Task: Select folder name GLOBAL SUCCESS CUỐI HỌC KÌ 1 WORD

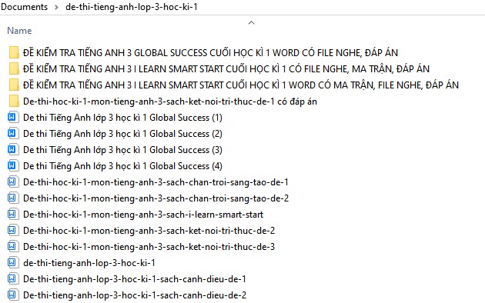Action: [210, 53]
